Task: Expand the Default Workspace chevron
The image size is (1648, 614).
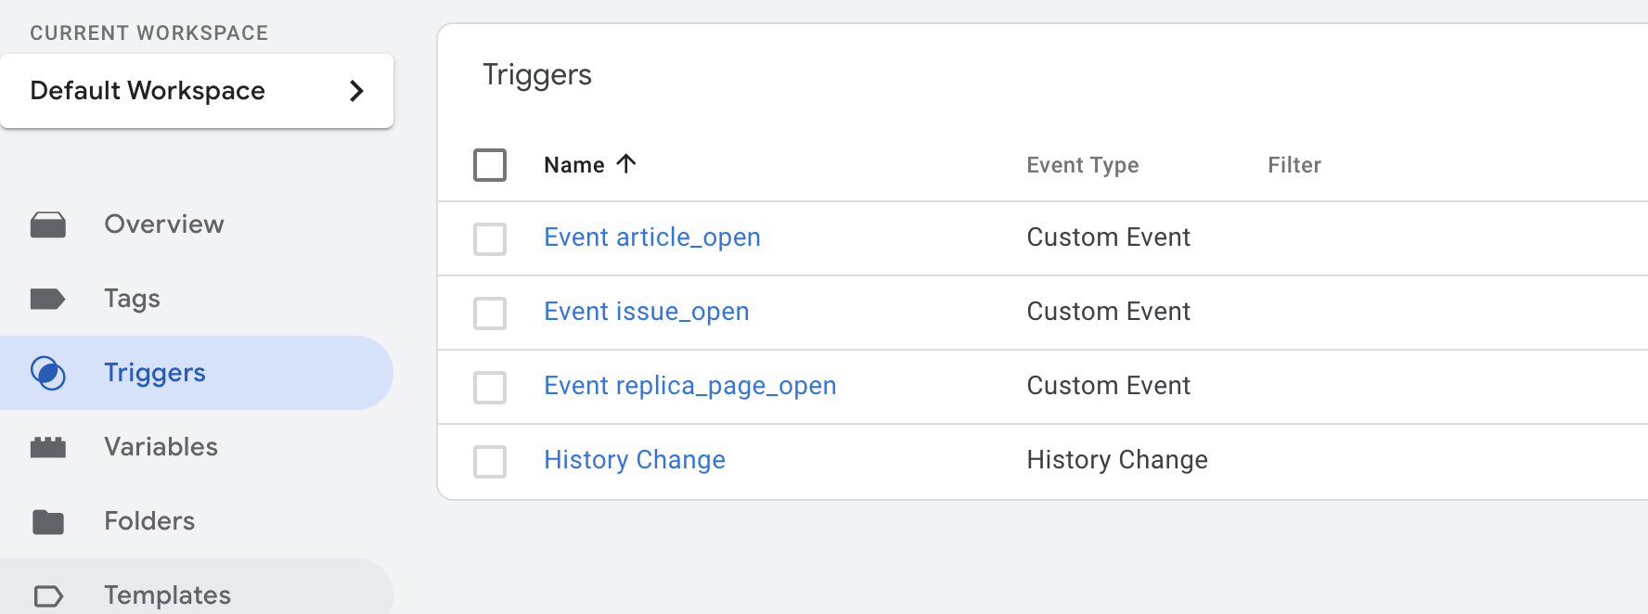Action: click(x=356, y=91)
